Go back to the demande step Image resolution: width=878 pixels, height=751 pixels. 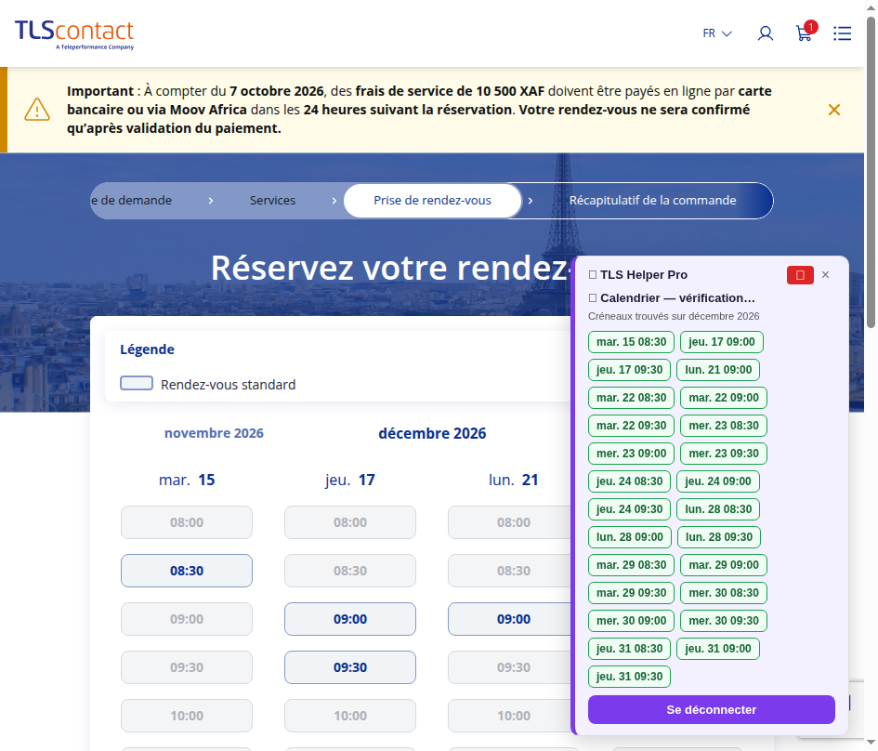click(132, 201)
